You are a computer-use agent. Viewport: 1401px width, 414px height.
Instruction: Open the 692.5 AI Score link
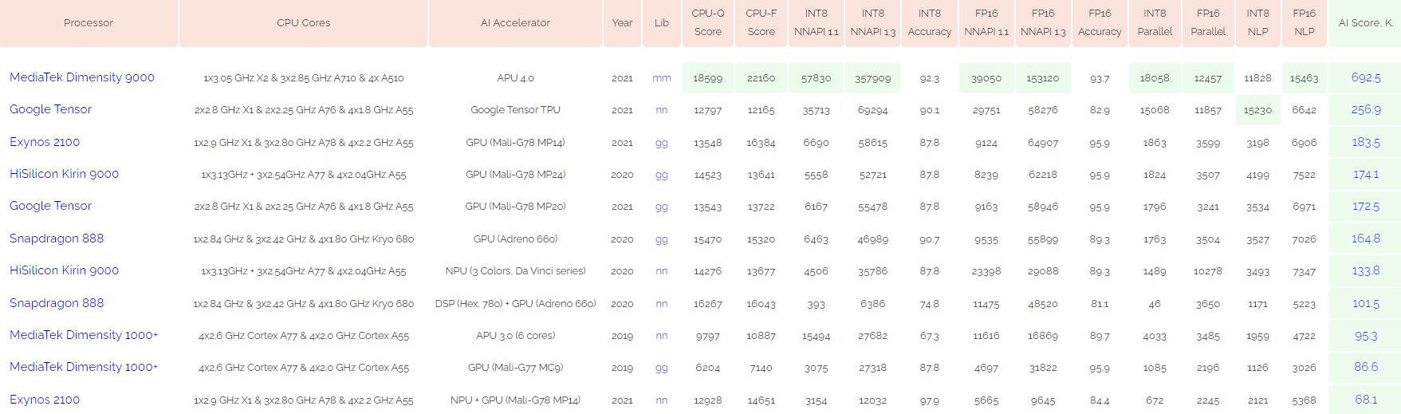coord(1366,77)
